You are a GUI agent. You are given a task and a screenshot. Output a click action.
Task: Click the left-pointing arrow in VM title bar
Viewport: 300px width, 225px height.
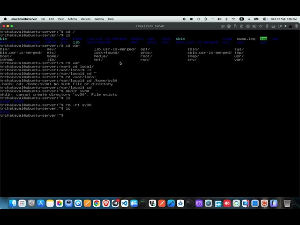coord(285,26)
